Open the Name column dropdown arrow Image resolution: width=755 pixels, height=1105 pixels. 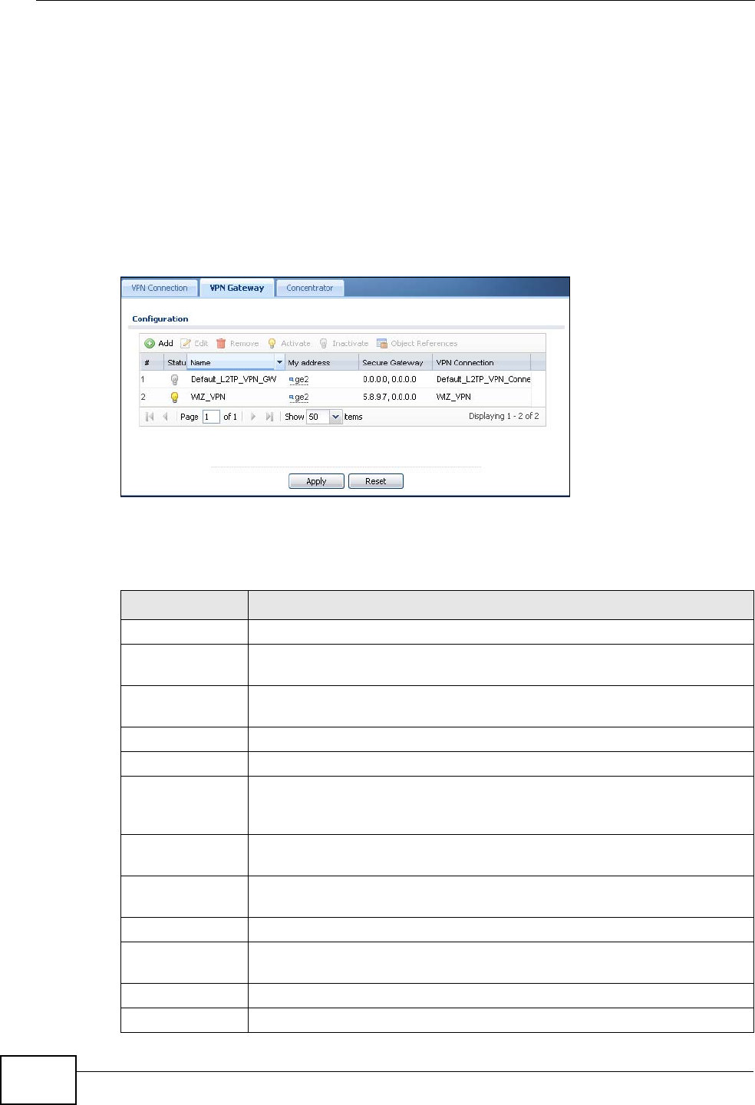click(x=279, y=362)
